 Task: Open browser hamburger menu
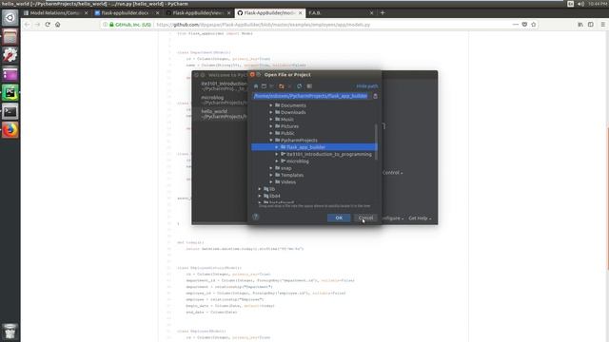coord(602,25)
